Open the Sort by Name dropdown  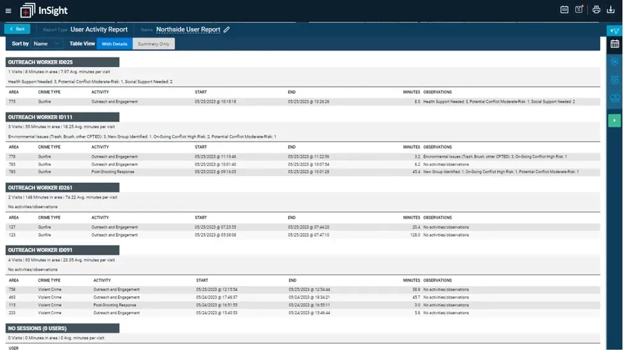46,44
